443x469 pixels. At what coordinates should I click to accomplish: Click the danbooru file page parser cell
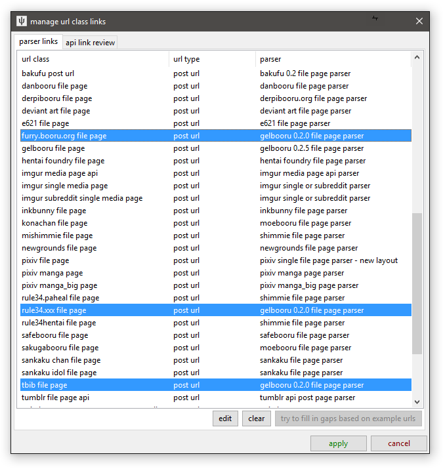tap(304, 86)
